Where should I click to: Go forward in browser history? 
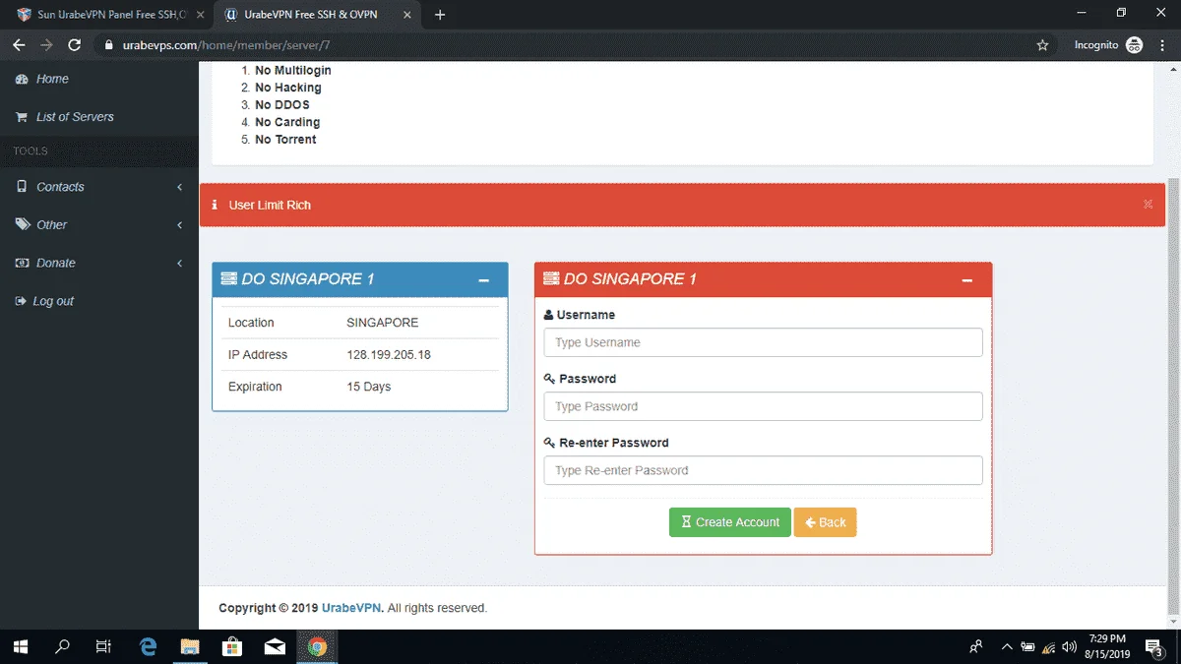tap(46, 45)
